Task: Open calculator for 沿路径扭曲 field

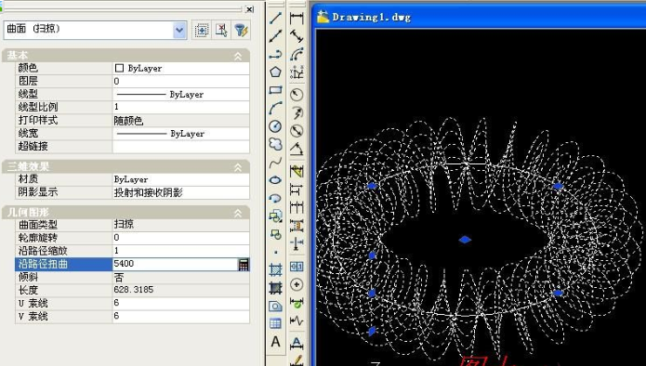Action: (244, 265)
